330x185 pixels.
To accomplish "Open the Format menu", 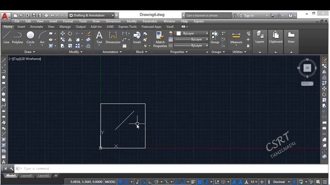I will point(68,21).
